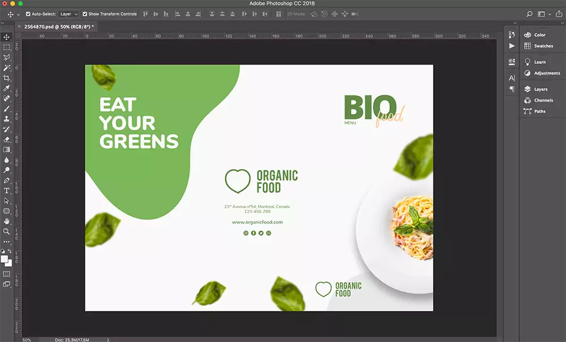The width and height of the screenshot is (566, 342).
Task: Uncheck the Auto-Select checkbox
Action: tap(28, 14)
